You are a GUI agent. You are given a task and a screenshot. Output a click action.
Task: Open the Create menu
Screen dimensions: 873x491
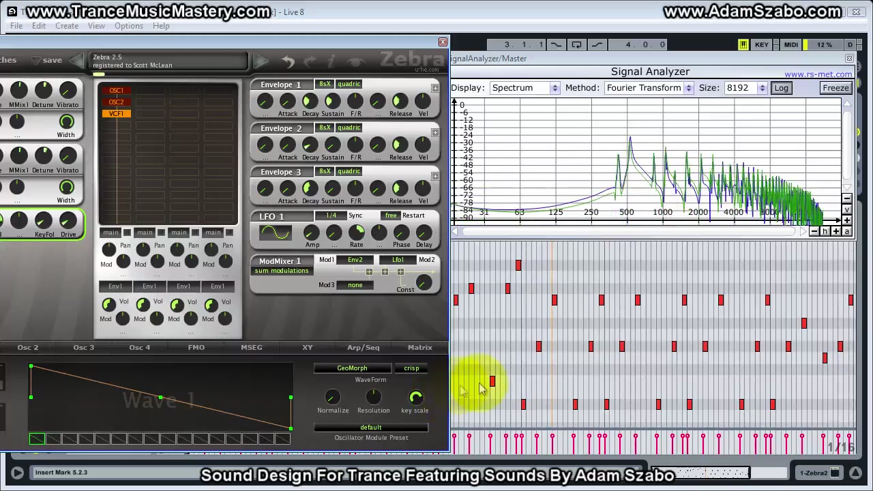67,26
